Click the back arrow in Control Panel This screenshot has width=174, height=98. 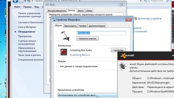tap(15, 1)
